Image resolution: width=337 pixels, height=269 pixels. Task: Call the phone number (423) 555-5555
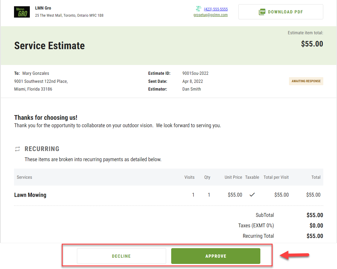(x=216, y=9)
